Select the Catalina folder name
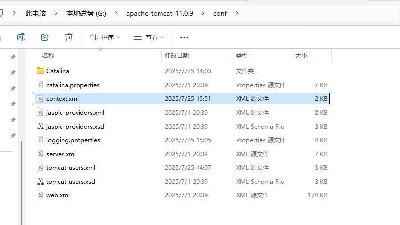The width and height of the screenshot is (400, 225). tap(58, 71)
